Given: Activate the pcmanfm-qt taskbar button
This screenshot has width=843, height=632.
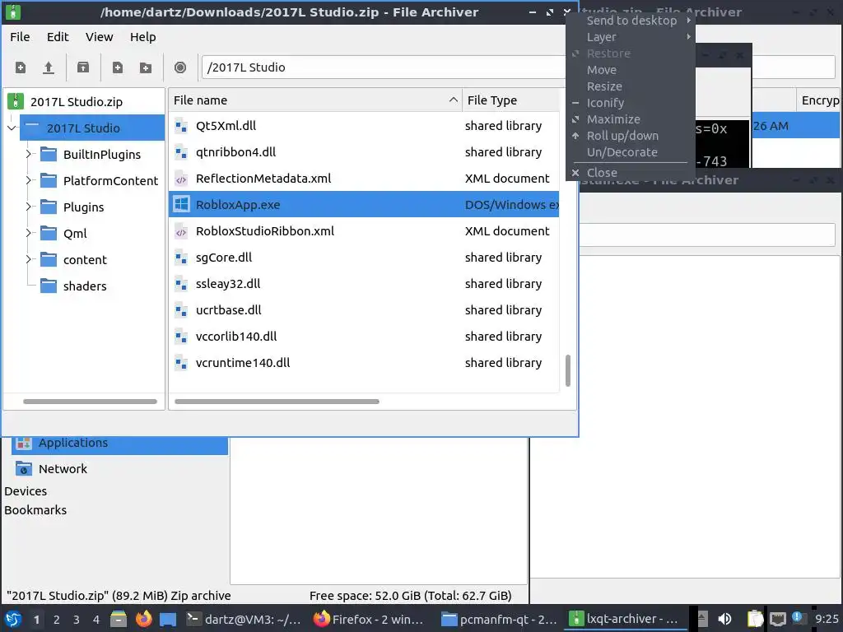Looking at the screenshot, I should [498, 619].
